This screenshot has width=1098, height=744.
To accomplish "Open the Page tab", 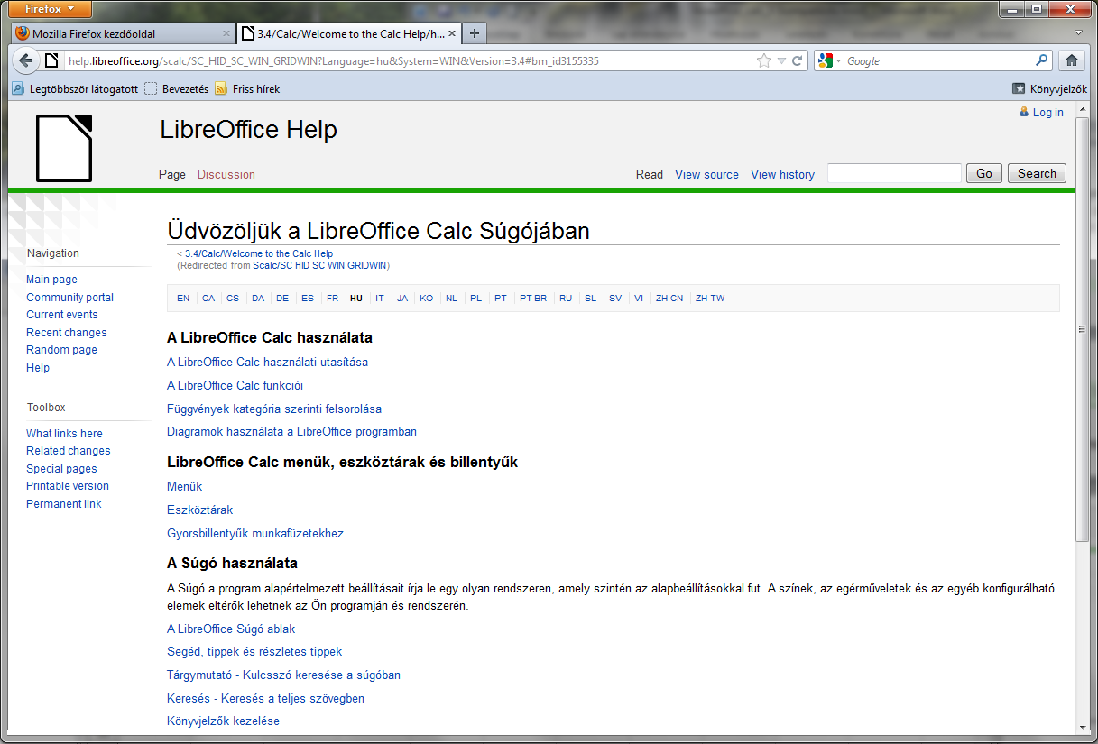I will pos(172,174).
